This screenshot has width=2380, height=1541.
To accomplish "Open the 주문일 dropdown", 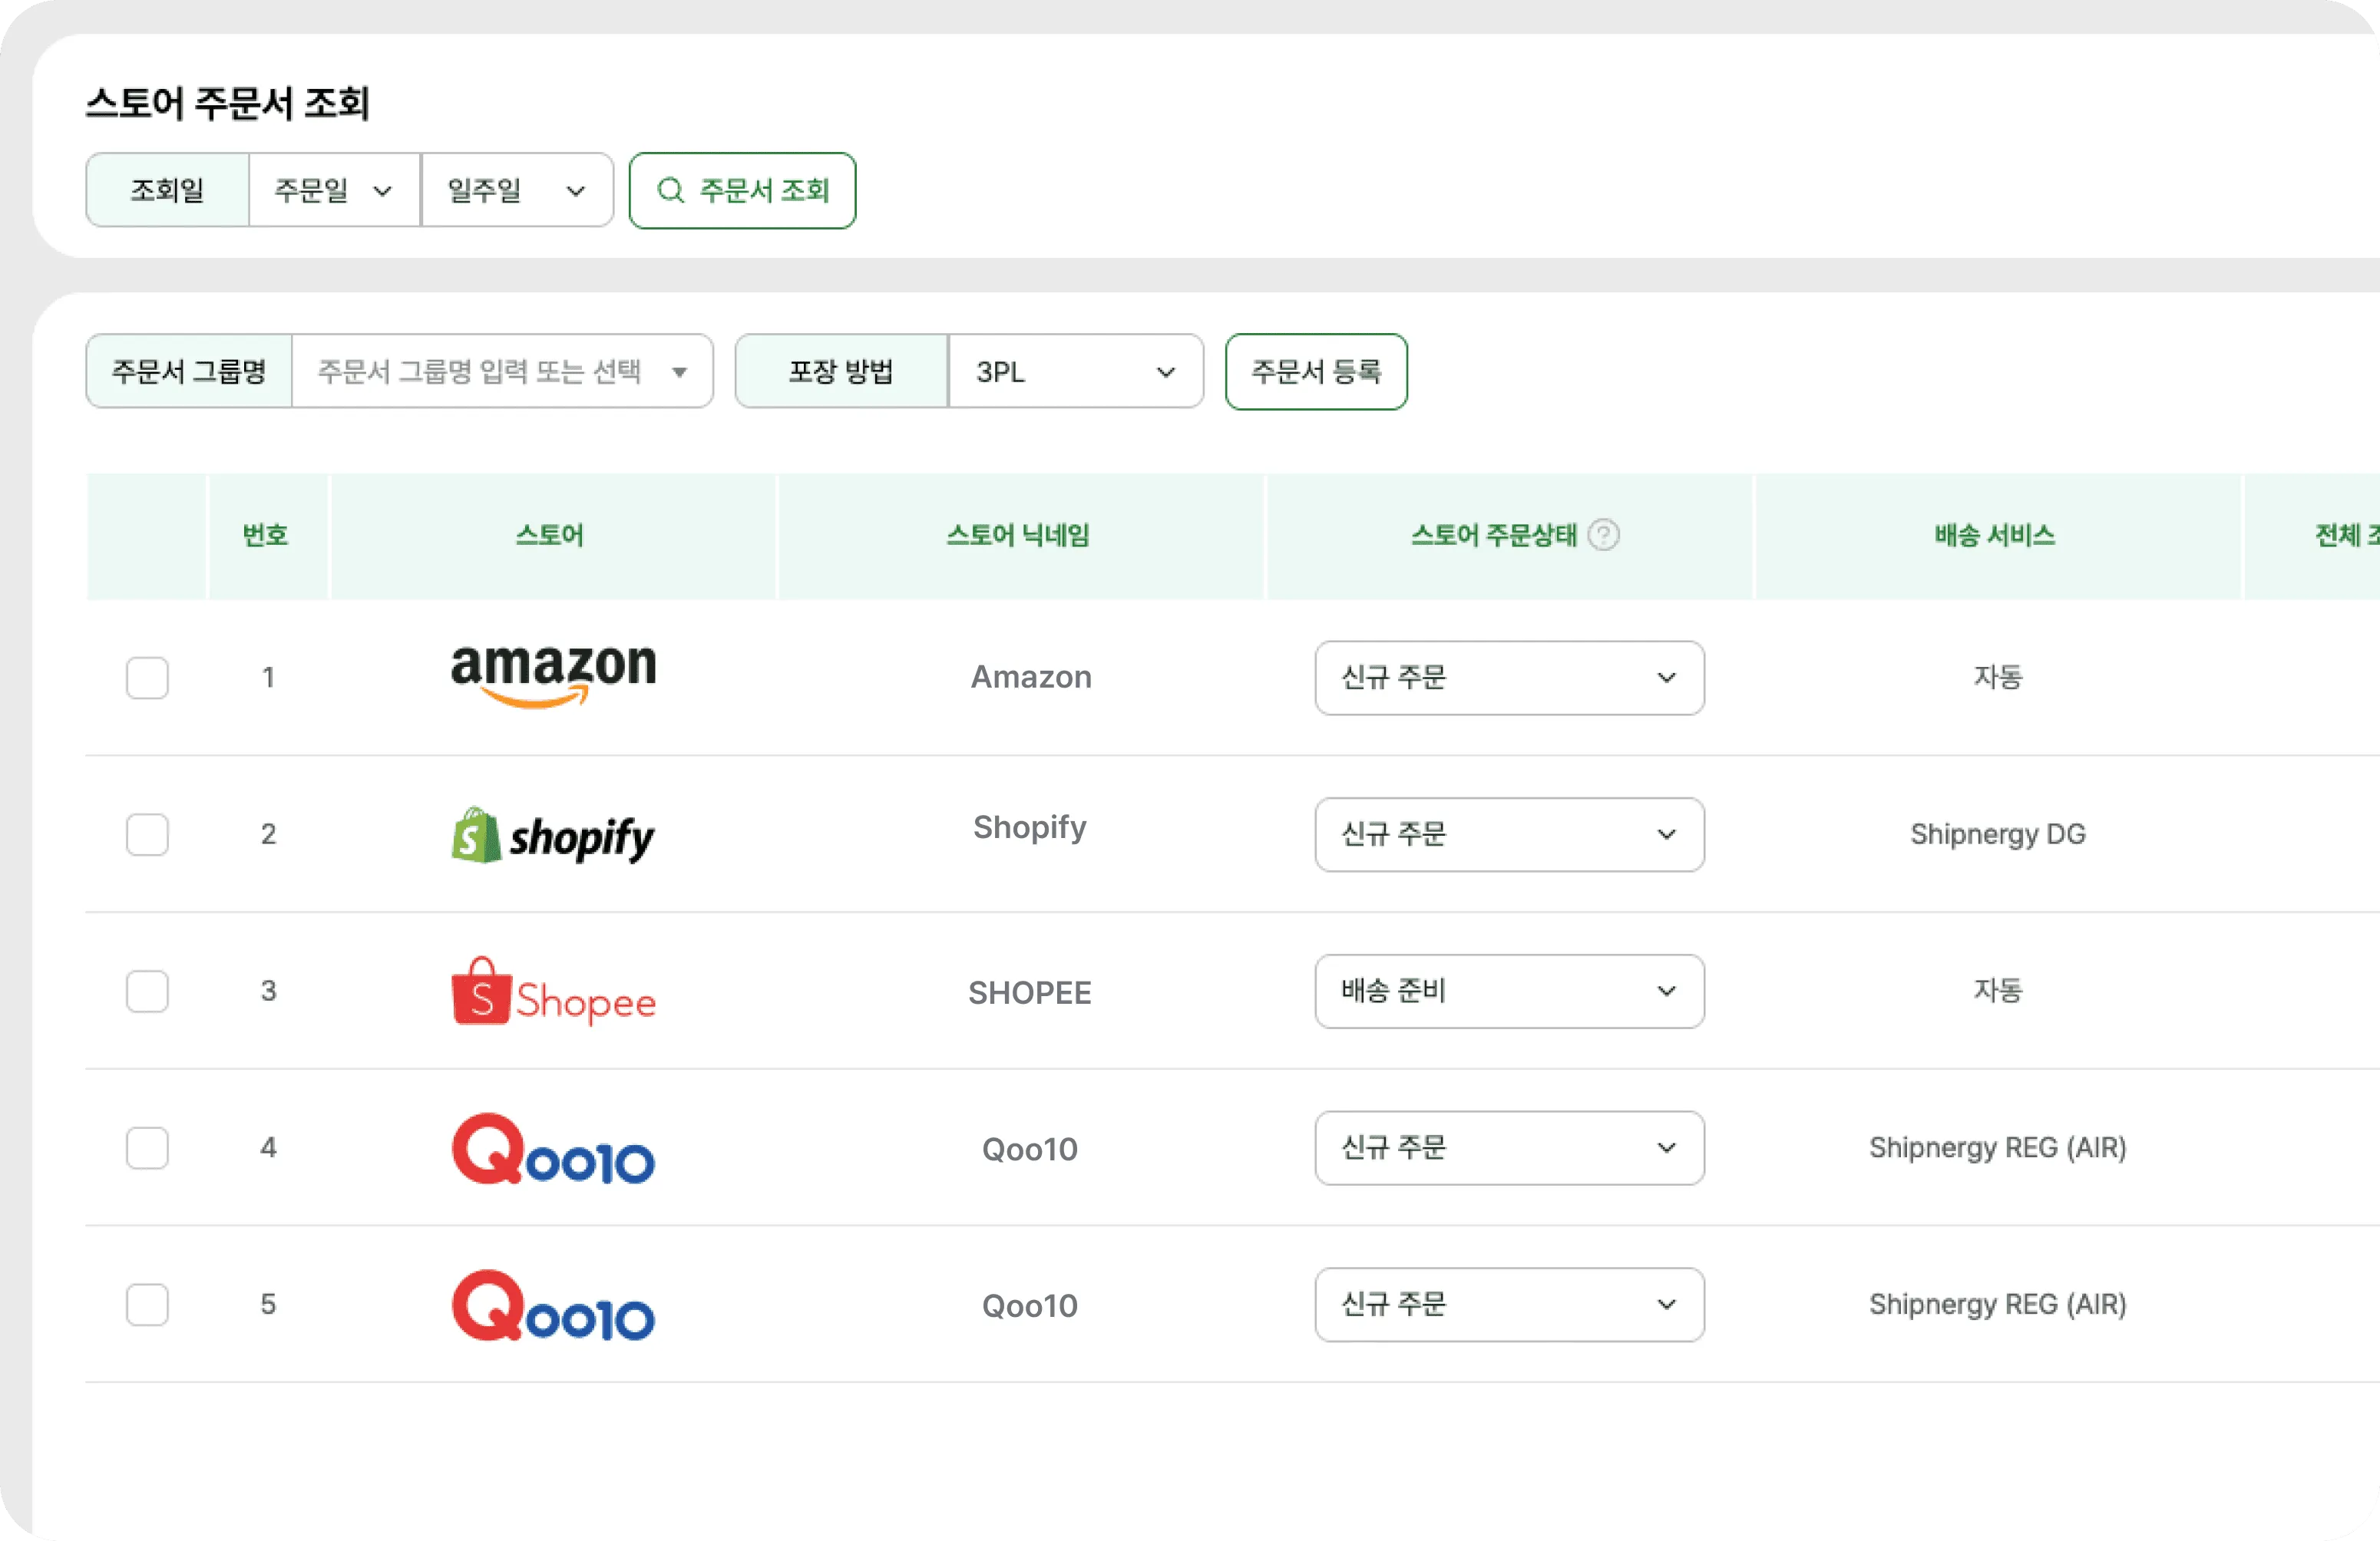I will 334,190.
